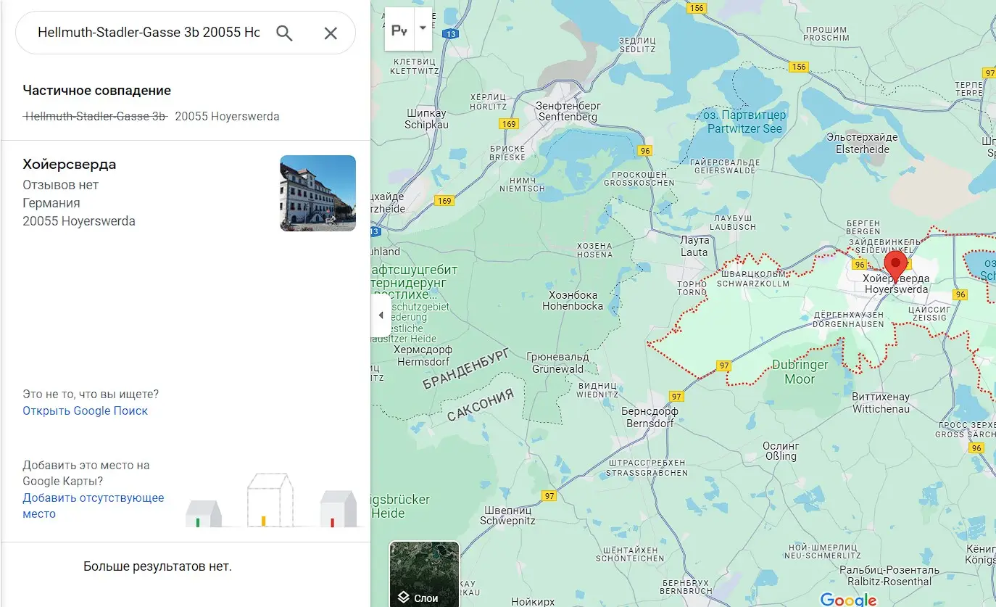
Task: Click the search magnifier icon
Action: click(284, 33)
